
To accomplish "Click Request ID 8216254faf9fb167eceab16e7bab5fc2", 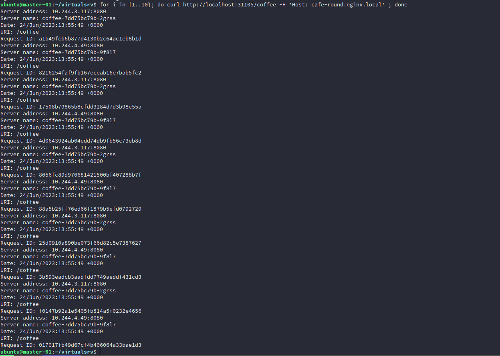I will click(90, 73).
